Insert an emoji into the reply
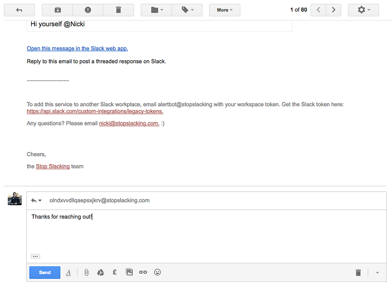This screenshot has height=287, width=392. tap(157, 272)
